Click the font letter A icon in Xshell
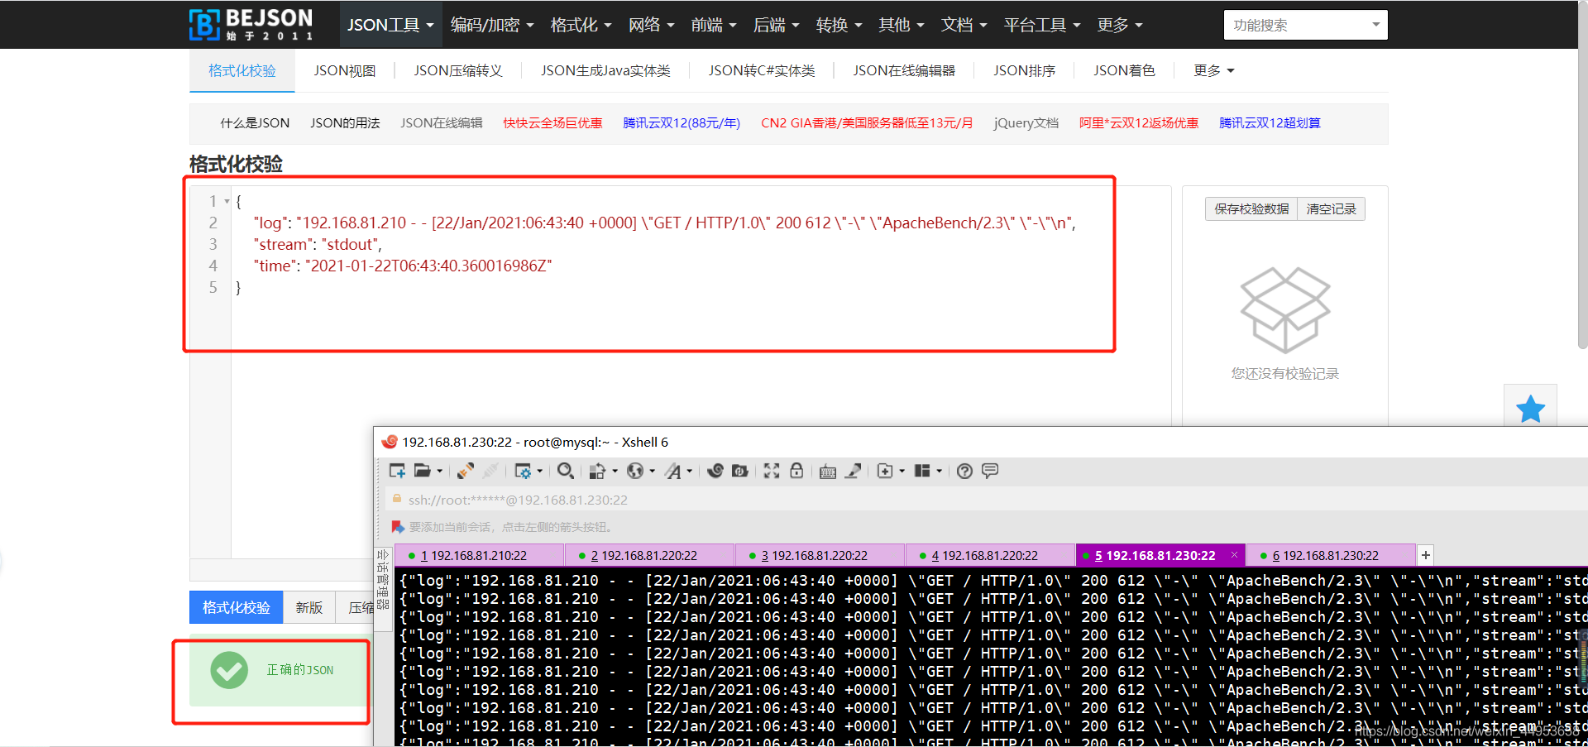This screenshot has width=1588, height=747. (673, 471)
